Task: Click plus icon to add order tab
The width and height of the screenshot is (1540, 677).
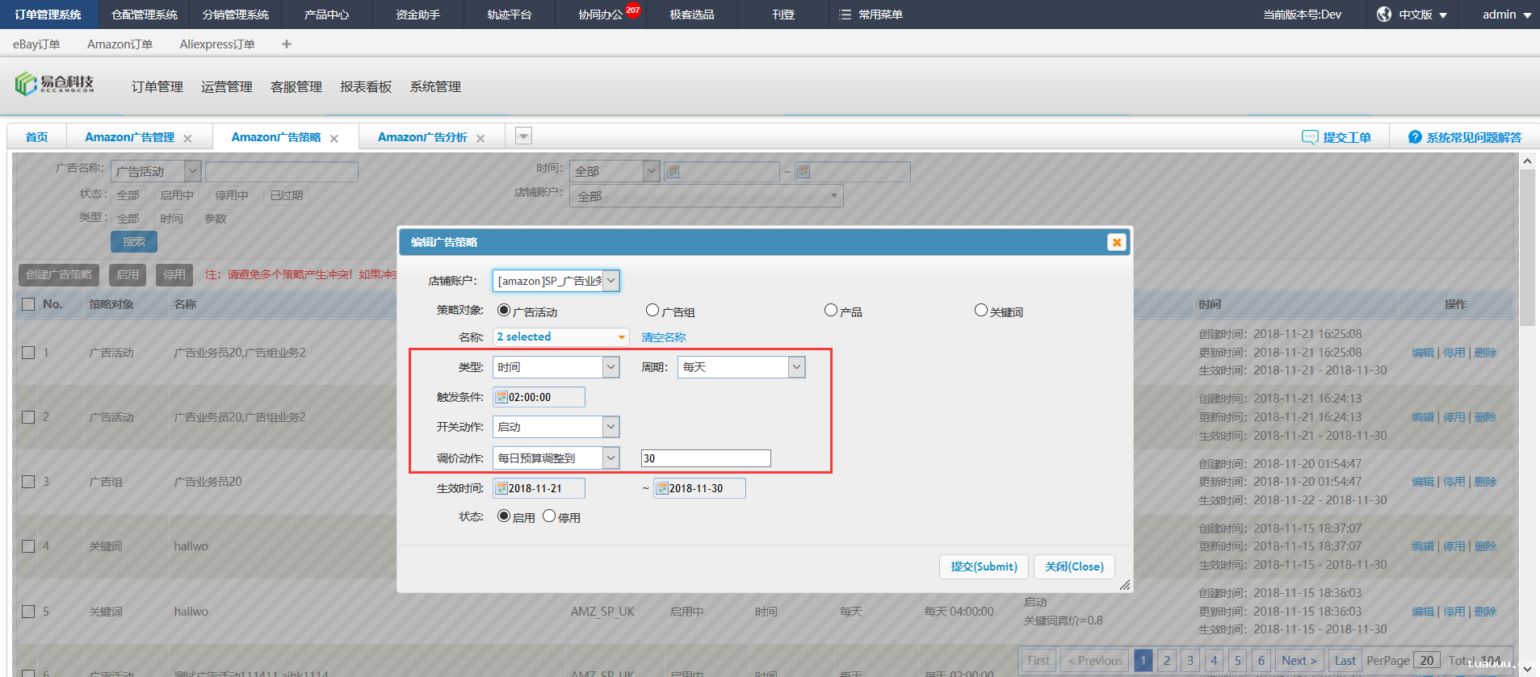Action: click(287, 44)
